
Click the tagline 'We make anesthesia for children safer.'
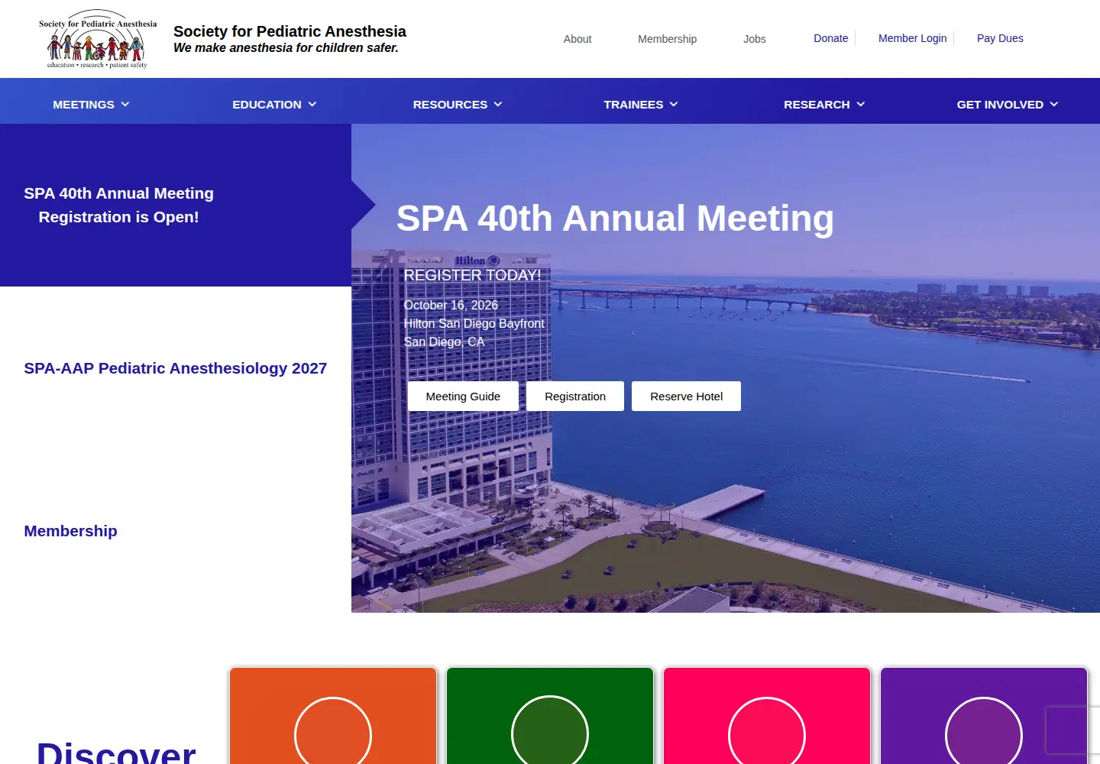point(286,48)
